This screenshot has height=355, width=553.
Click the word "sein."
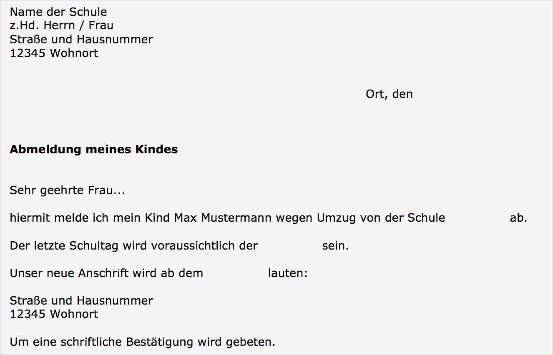pos(335,246)
